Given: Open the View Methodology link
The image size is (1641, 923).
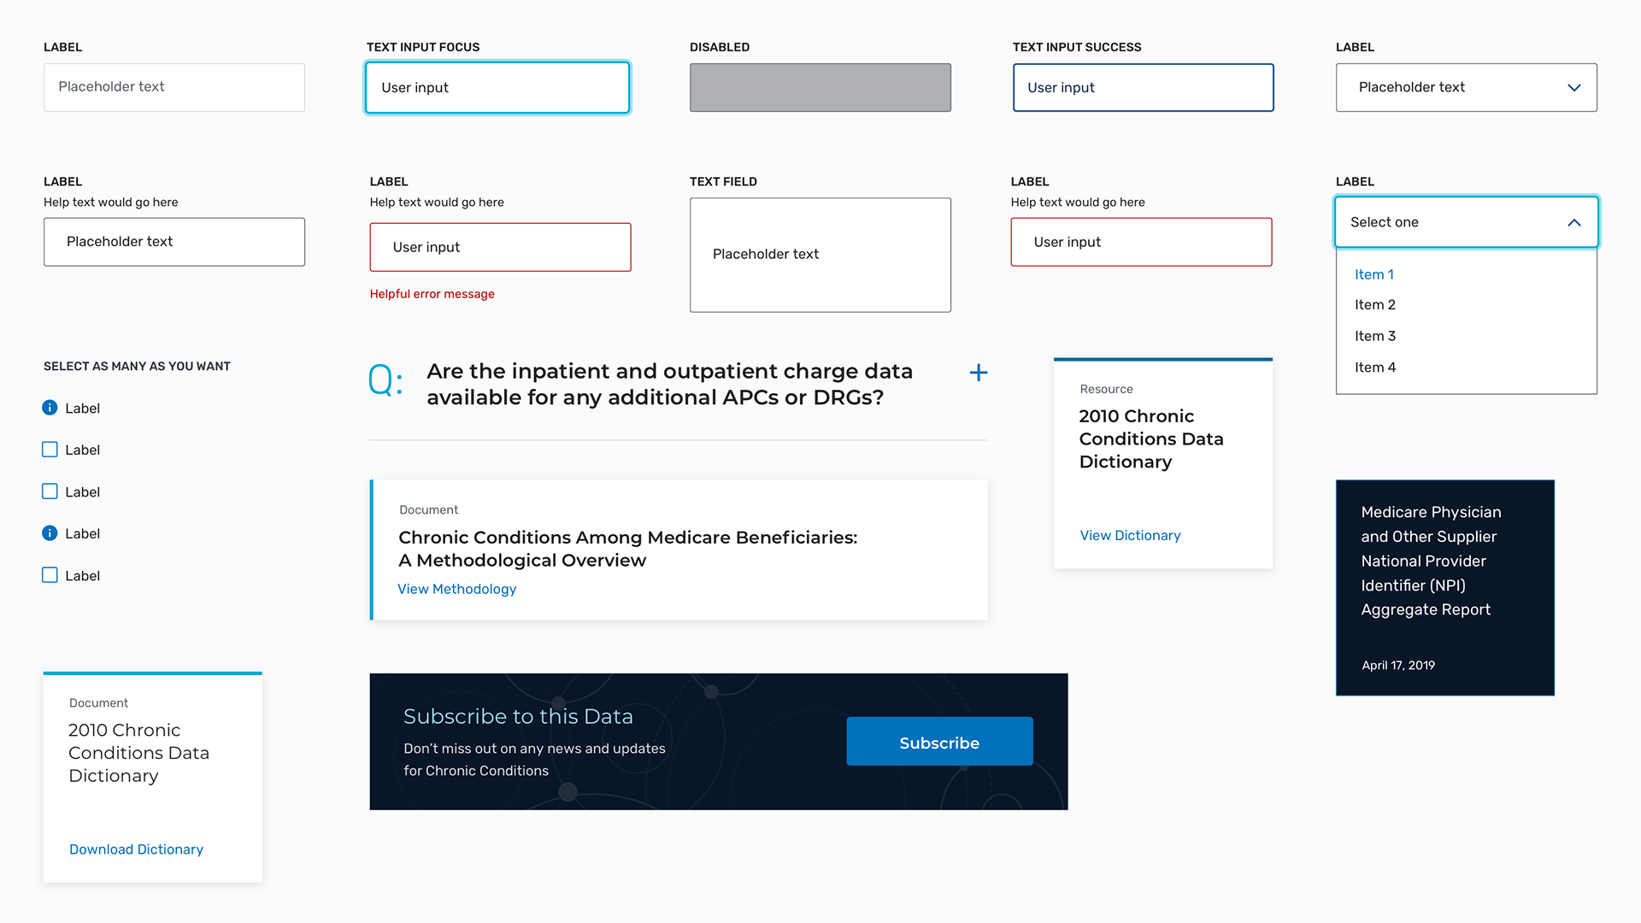Looking at the screenshot, I should [456, 589].
